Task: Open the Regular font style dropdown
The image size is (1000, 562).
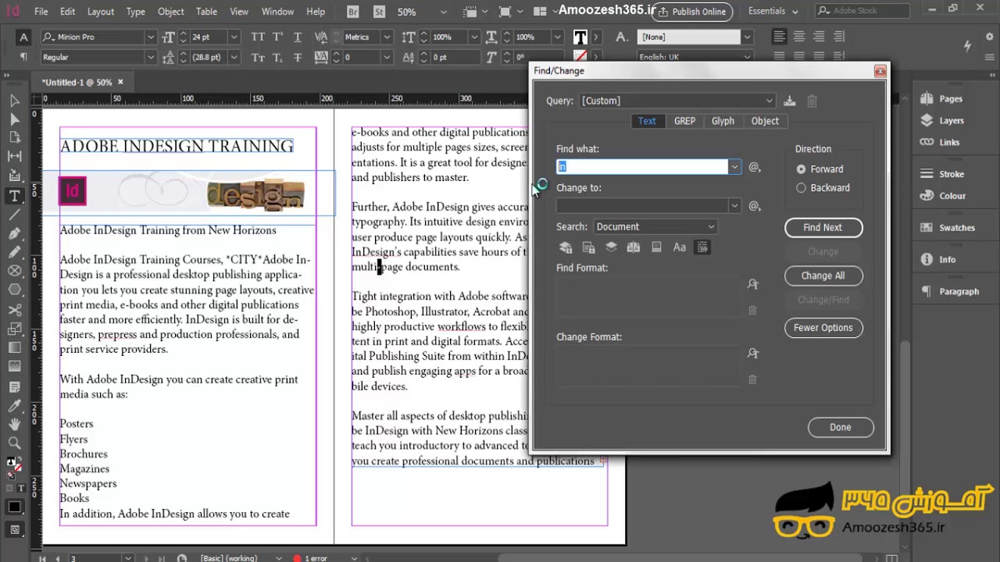Action: tap(151, 58)
